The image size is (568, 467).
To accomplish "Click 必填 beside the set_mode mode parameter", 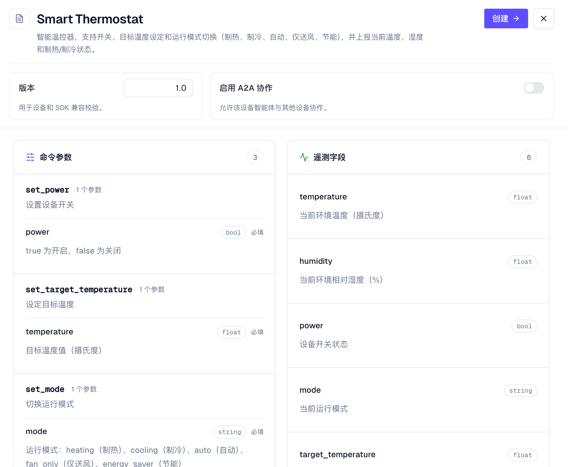I will point(257,432).
